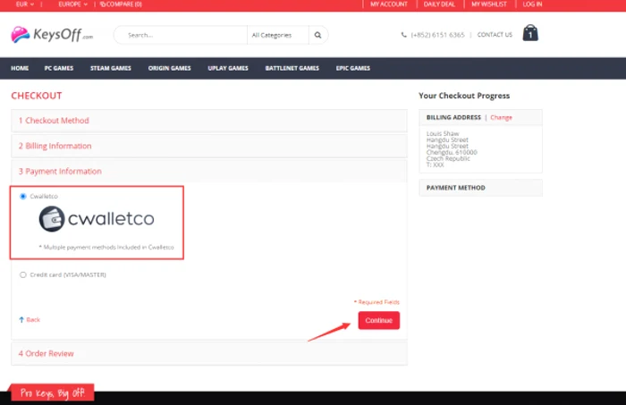
Task: Open MY WISHLIST link
Action: click(488, 4)
